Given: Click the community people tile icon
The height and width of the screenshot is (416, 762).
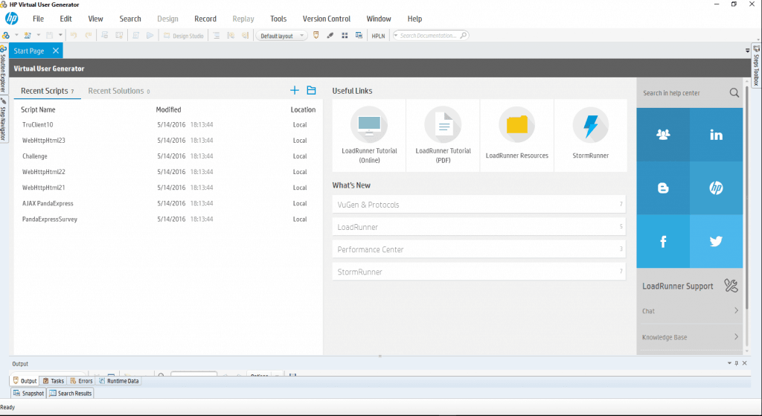Looking at the screenshot, I should (x=663, y=135).
